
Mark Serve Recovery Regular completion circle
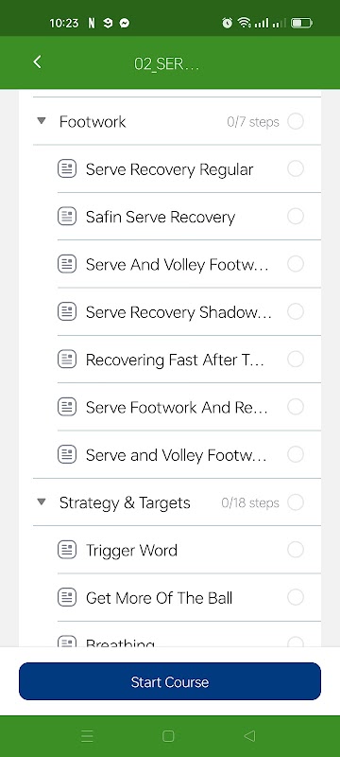pos(296,169)
